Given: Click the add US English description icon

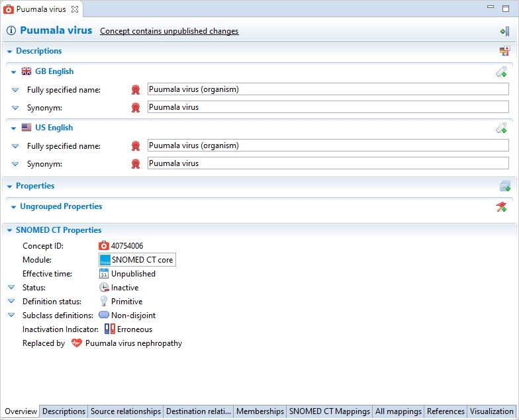Looking at the screenshot, I should 501,128.
